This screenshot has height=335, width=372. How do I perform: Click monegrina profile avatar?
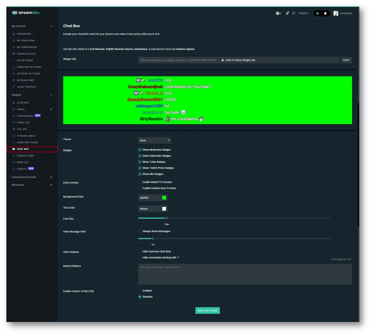click(336, 13)
